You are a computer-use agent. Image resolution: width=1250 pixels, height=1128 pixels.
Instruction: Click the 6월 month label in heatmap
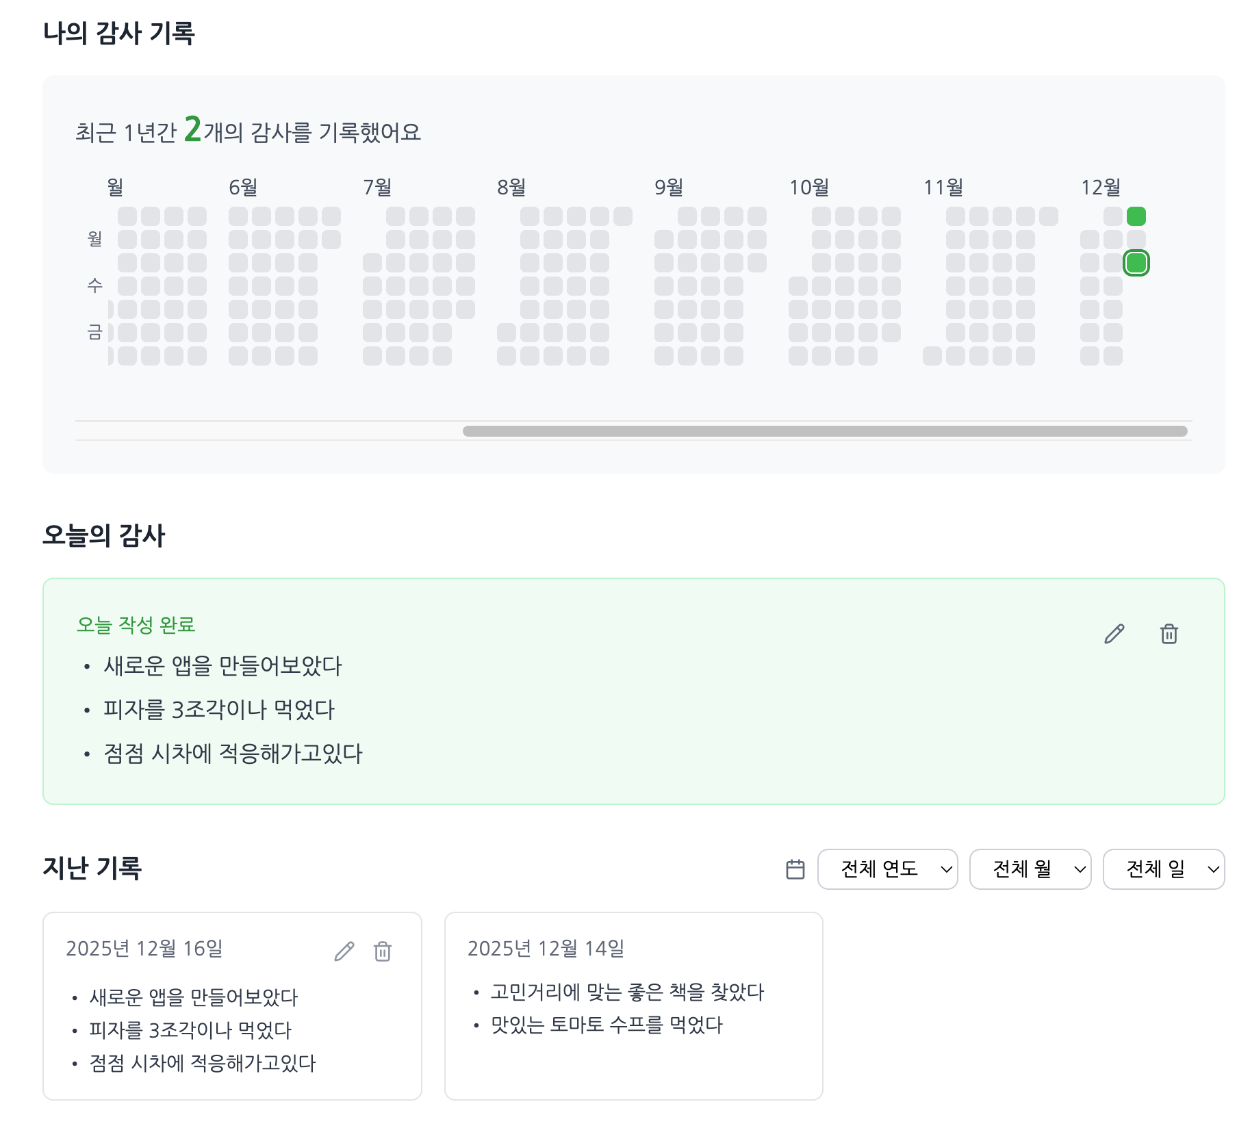click(x=243, y=187)
